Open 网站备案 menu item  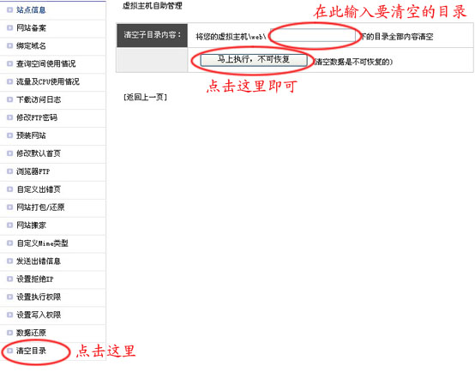(31, 28)
